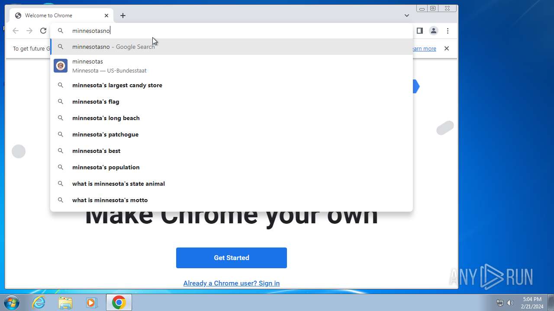
Task: Click the reload page icon
Action: click(x=43, y=31)
